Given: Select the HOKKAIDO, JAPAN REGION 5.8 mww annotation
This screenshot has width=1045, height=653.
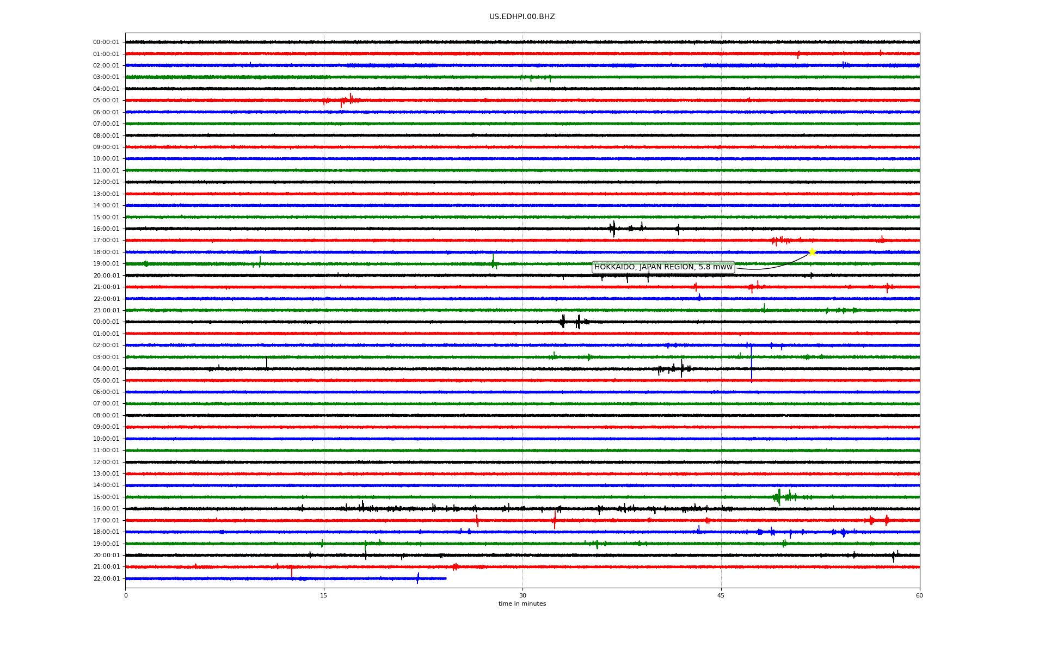Looking at the screenshot, I should coord(663,267).
